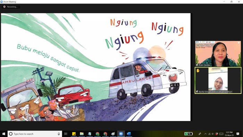Open Microsoft Word from the taskbar
The width and height of the screenshot is (243, 137).
tap(129, 134)
